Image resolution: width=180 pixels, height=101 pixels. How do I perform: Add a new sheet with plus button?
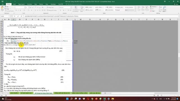(x=105, y=93)
